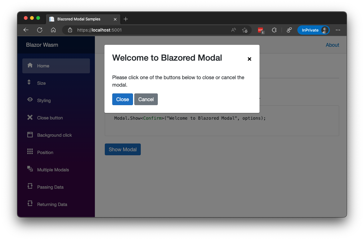Click the Modal.Show code snippet text

190,118
